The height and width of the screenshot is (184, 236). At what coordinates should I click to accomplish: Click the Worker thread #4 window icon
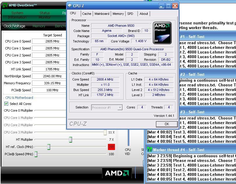pos(150,150)
